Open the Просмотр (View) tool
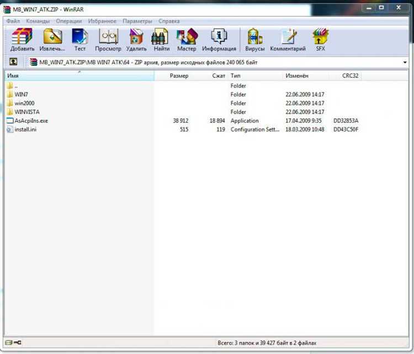414x354 pixels. [108, 36]
